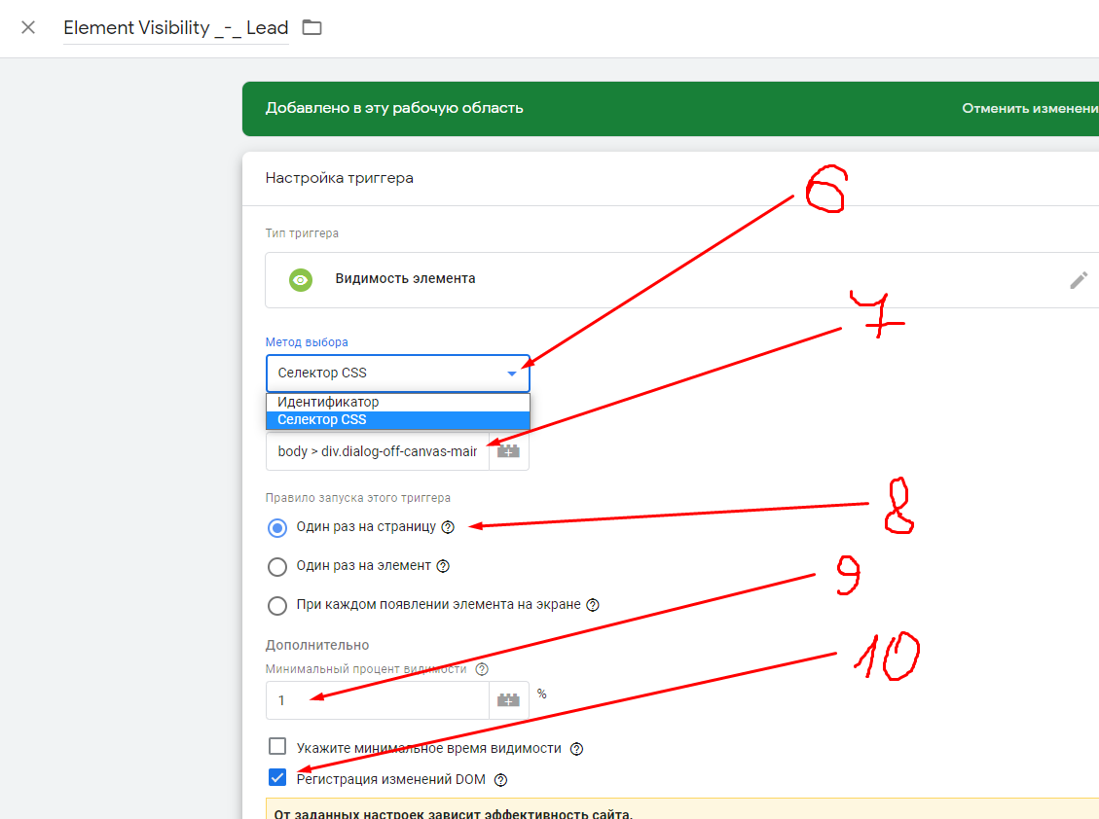The image size is (1099, 819).
Task: Open help icon for 'Минимальный процент видимости'
Action: [481, 669]
